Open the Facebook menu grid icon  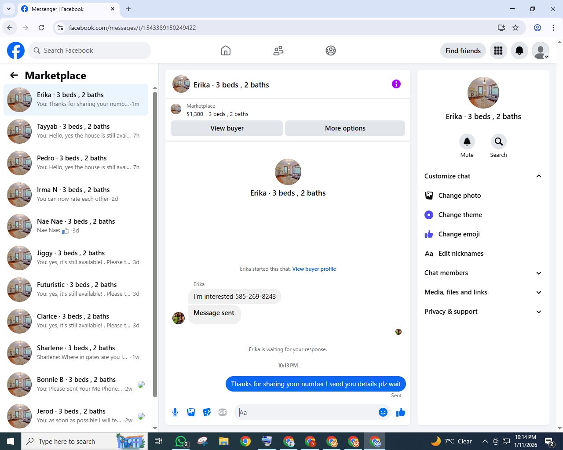[498, 51]
